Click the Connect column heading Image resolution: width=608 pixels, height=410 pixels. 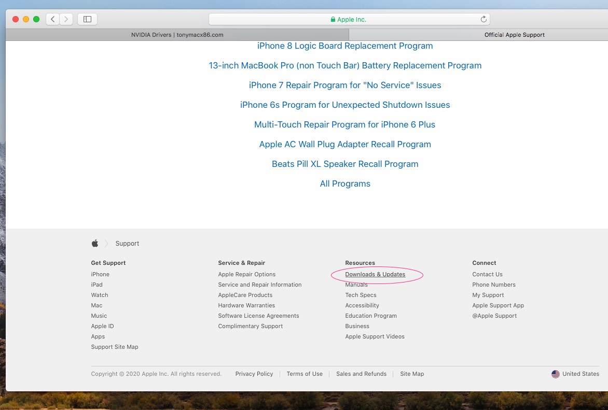tap(484, 263)
